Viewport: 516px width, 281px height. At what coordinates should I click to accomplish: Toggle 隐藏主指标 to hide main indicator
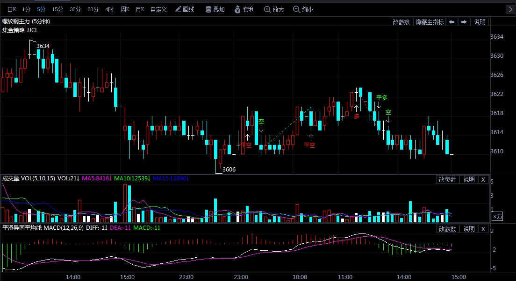(430, 22)
